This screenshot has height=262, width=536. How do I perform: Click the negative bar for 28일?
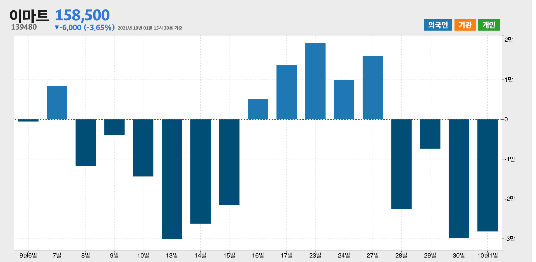click(401, 164)
